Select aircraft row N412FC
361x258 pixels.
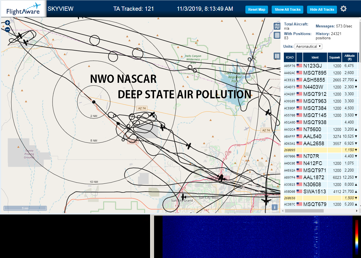click(321, 163)
